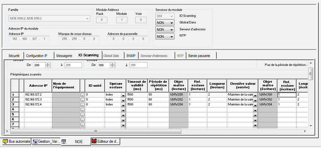321x148 pixels.
Task: Click the browse (...) button in row 4
Action: (82, 110)
